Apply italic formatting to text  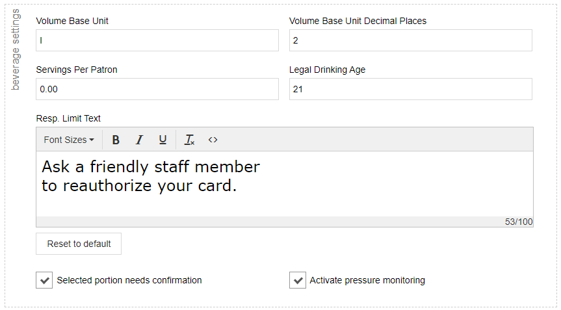coord(139,140)
